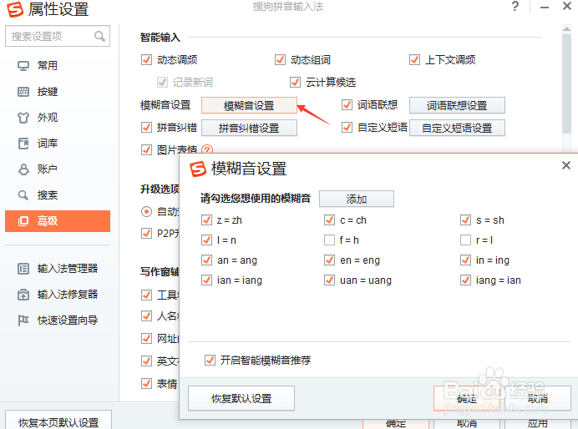Click the monitor icon beside 常用
Viewport: 578px width, 429px height.
pyautogui.click(x=23, y=66)
